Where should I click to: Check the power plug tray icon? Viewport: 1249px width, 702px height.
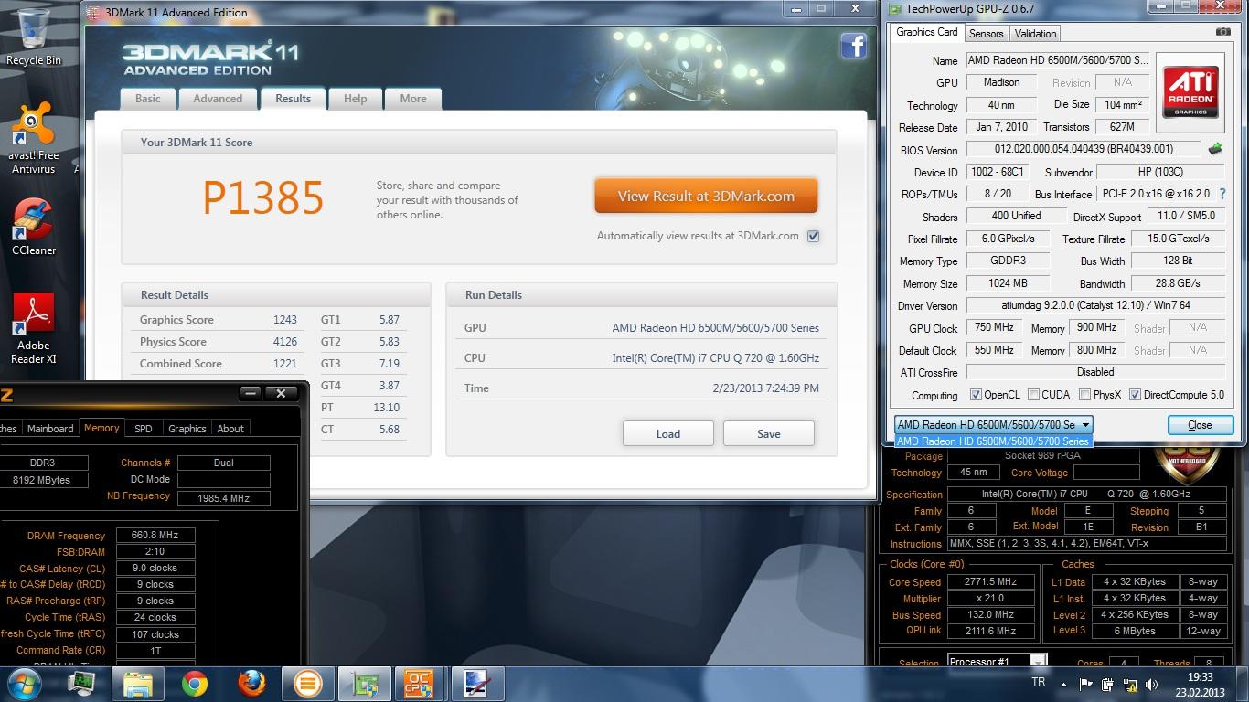click(1108, 684)
